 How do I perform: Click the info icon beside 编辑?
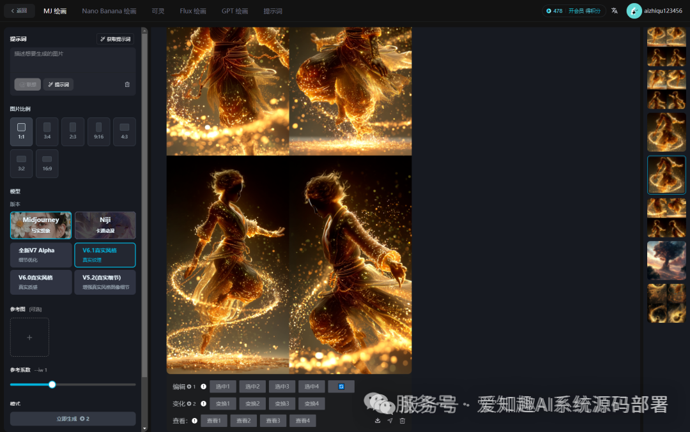coord(203,387)
